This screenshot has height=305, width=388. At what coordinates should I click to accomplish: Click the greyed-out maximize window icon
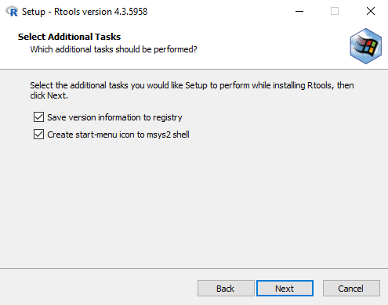click(335, 11)
